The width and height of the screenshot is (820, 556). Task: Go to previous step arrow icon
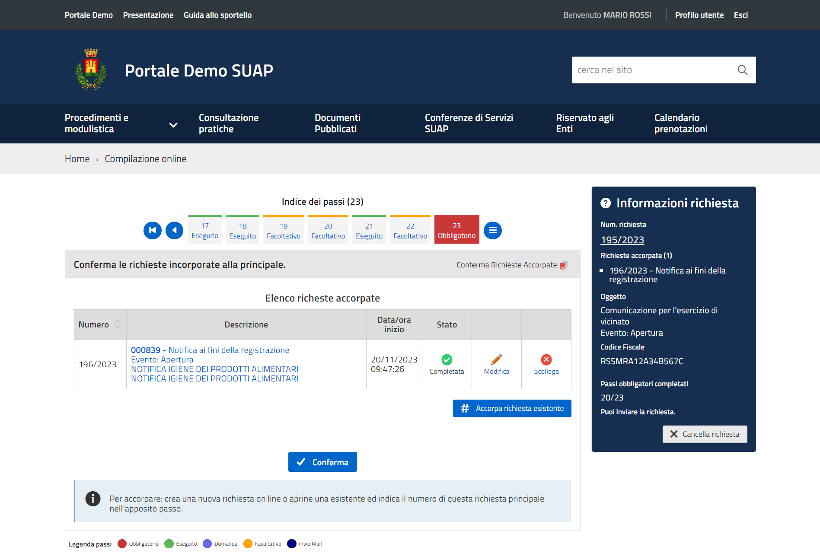(175, 230)
